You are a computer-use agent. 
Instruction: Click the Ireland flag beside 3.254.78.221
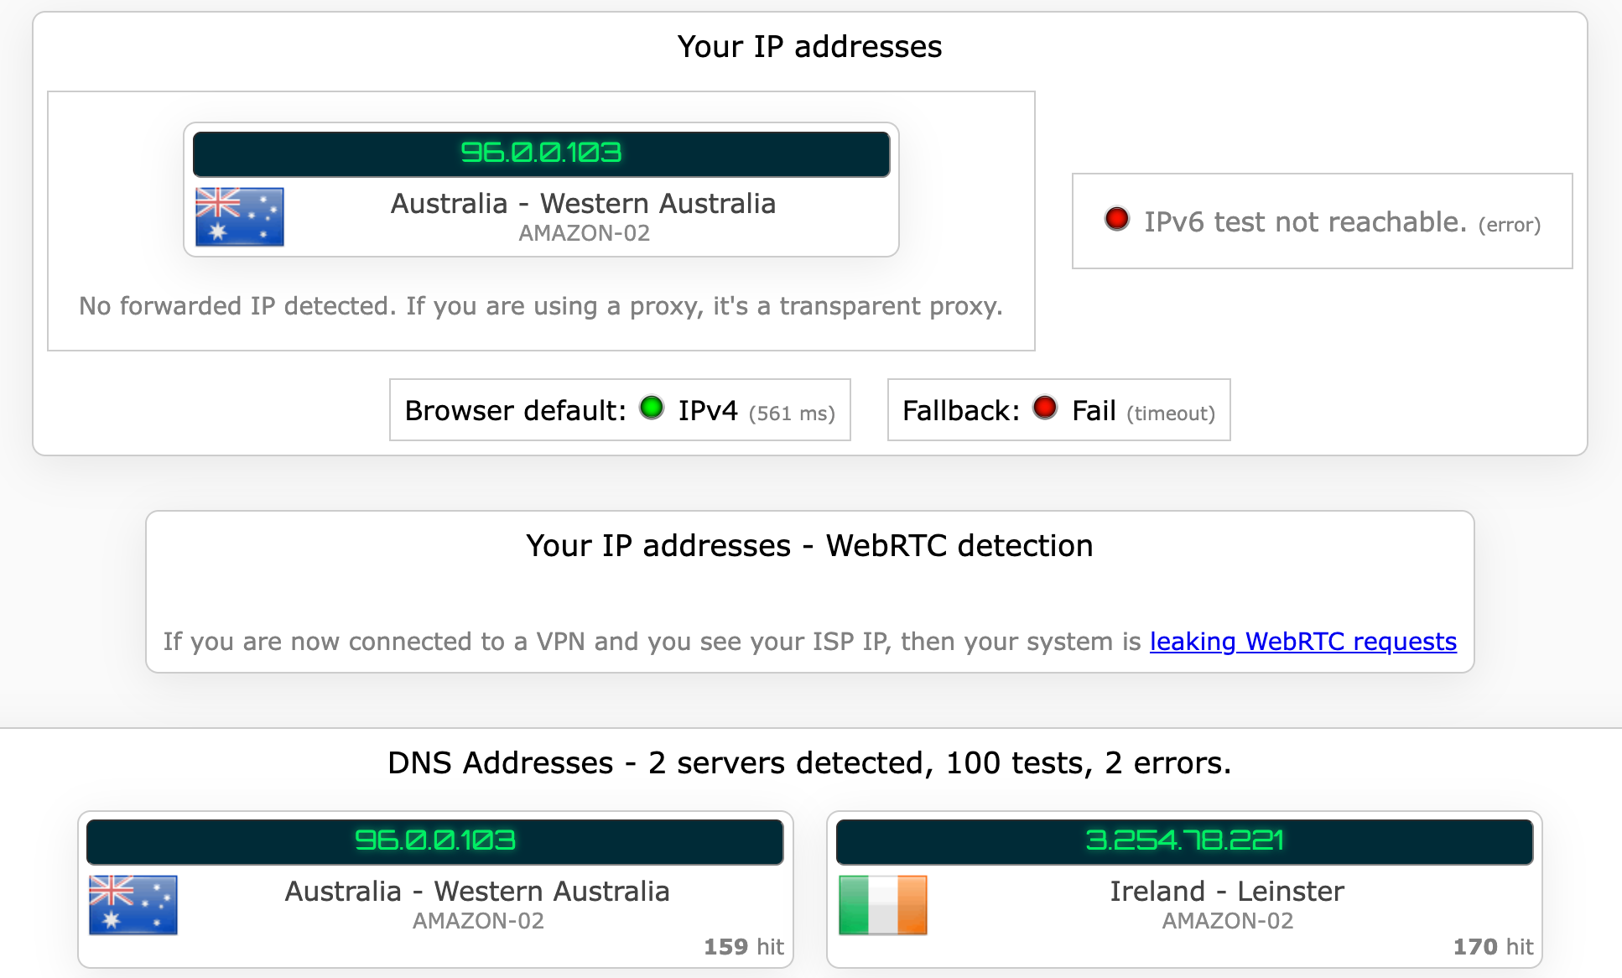(881, 904)
